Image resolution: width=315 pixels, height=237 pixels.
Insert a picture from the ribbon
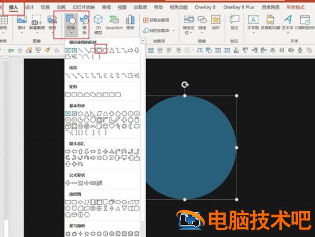pyautogui.click(x=22, y=25)
